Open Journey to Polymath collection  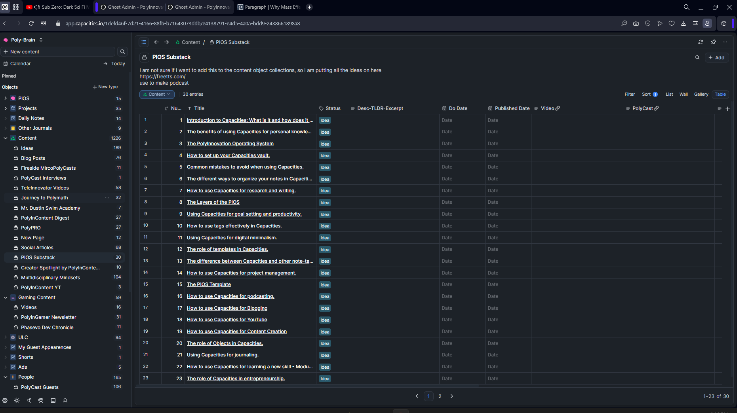pyautogui.click(x=44, y=198)
